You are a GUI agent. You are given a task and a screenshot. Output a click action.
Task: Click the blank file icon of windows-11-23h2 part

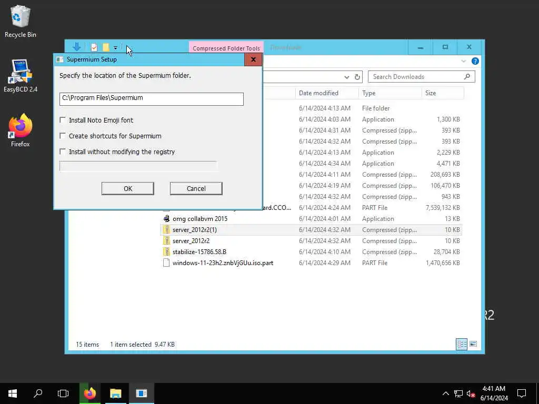click(166, 263)
